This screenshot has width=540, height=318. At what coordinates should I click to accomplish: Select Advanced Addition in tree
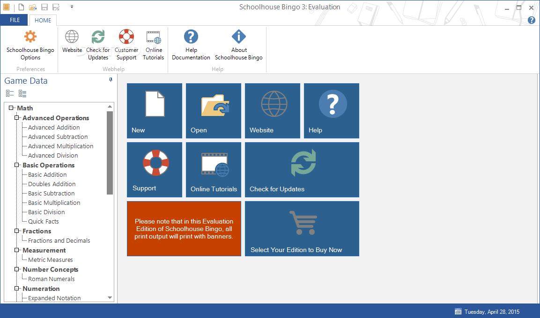(x=54, y=127)
